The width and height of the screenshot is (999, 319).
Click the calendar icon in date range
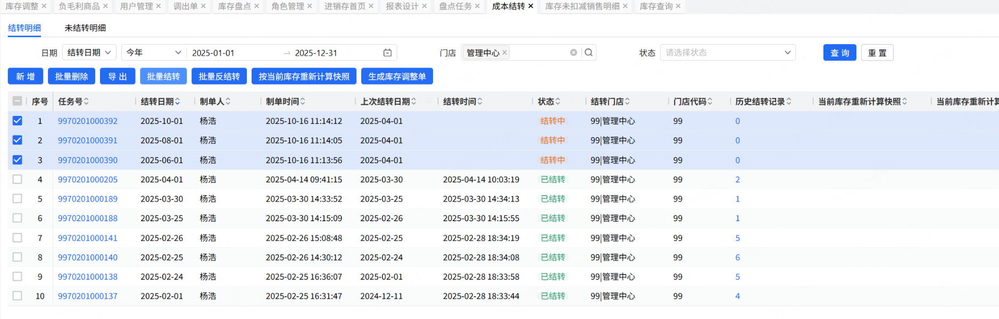pos(387,53)
